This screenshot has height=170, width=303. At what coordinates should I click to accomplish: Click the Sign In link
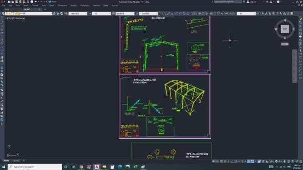tap(251, 2)
